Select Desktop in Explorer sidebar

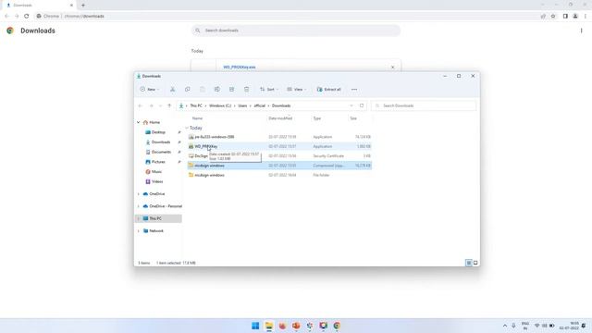159,132
